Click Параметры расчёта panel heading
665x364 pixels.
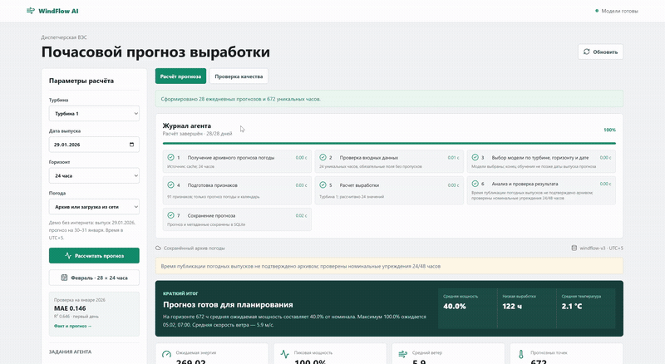81,81
